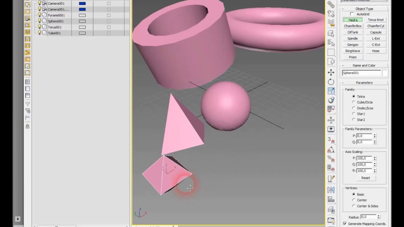Image resolution: width=404 pixels, height=227 pixels.
Task: Pick the Rectangular Selection Region tool
Action: point(331,52)
